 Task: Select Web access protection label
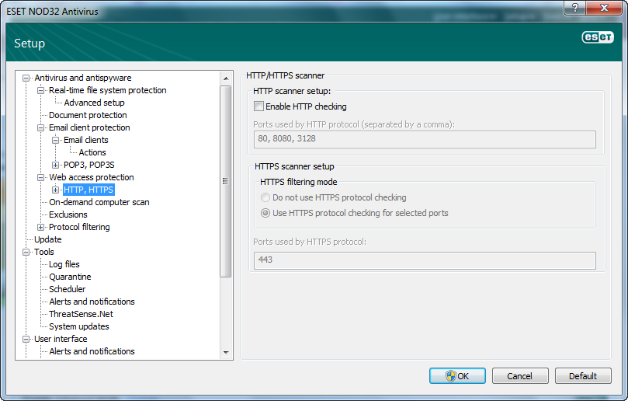tap(92, 177)
